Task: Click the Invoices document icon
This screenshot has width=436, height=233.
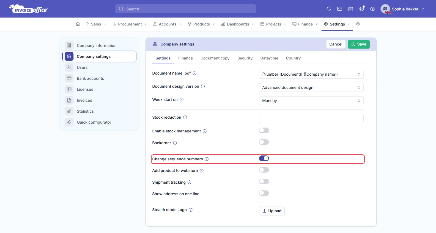Action: coord(69,100)
